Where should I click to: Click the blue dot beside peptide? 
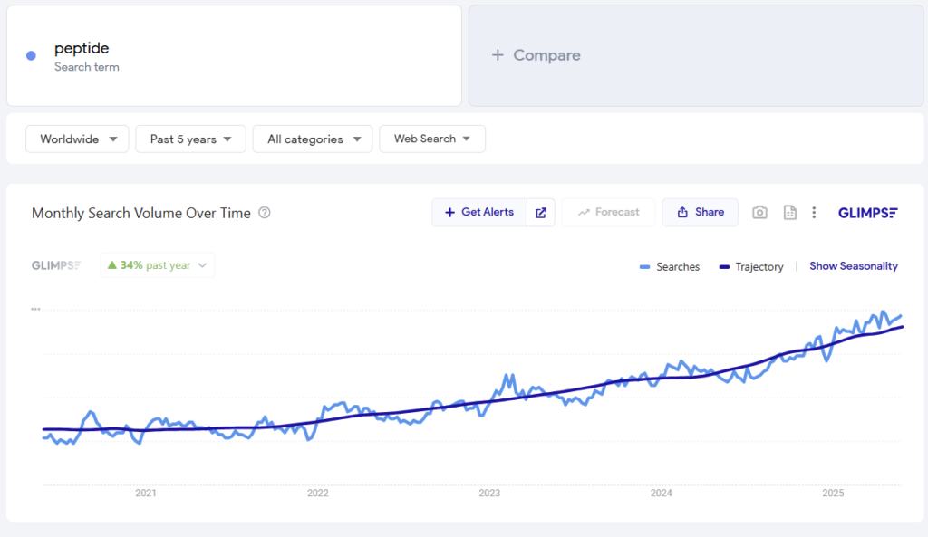click(32, 55)
